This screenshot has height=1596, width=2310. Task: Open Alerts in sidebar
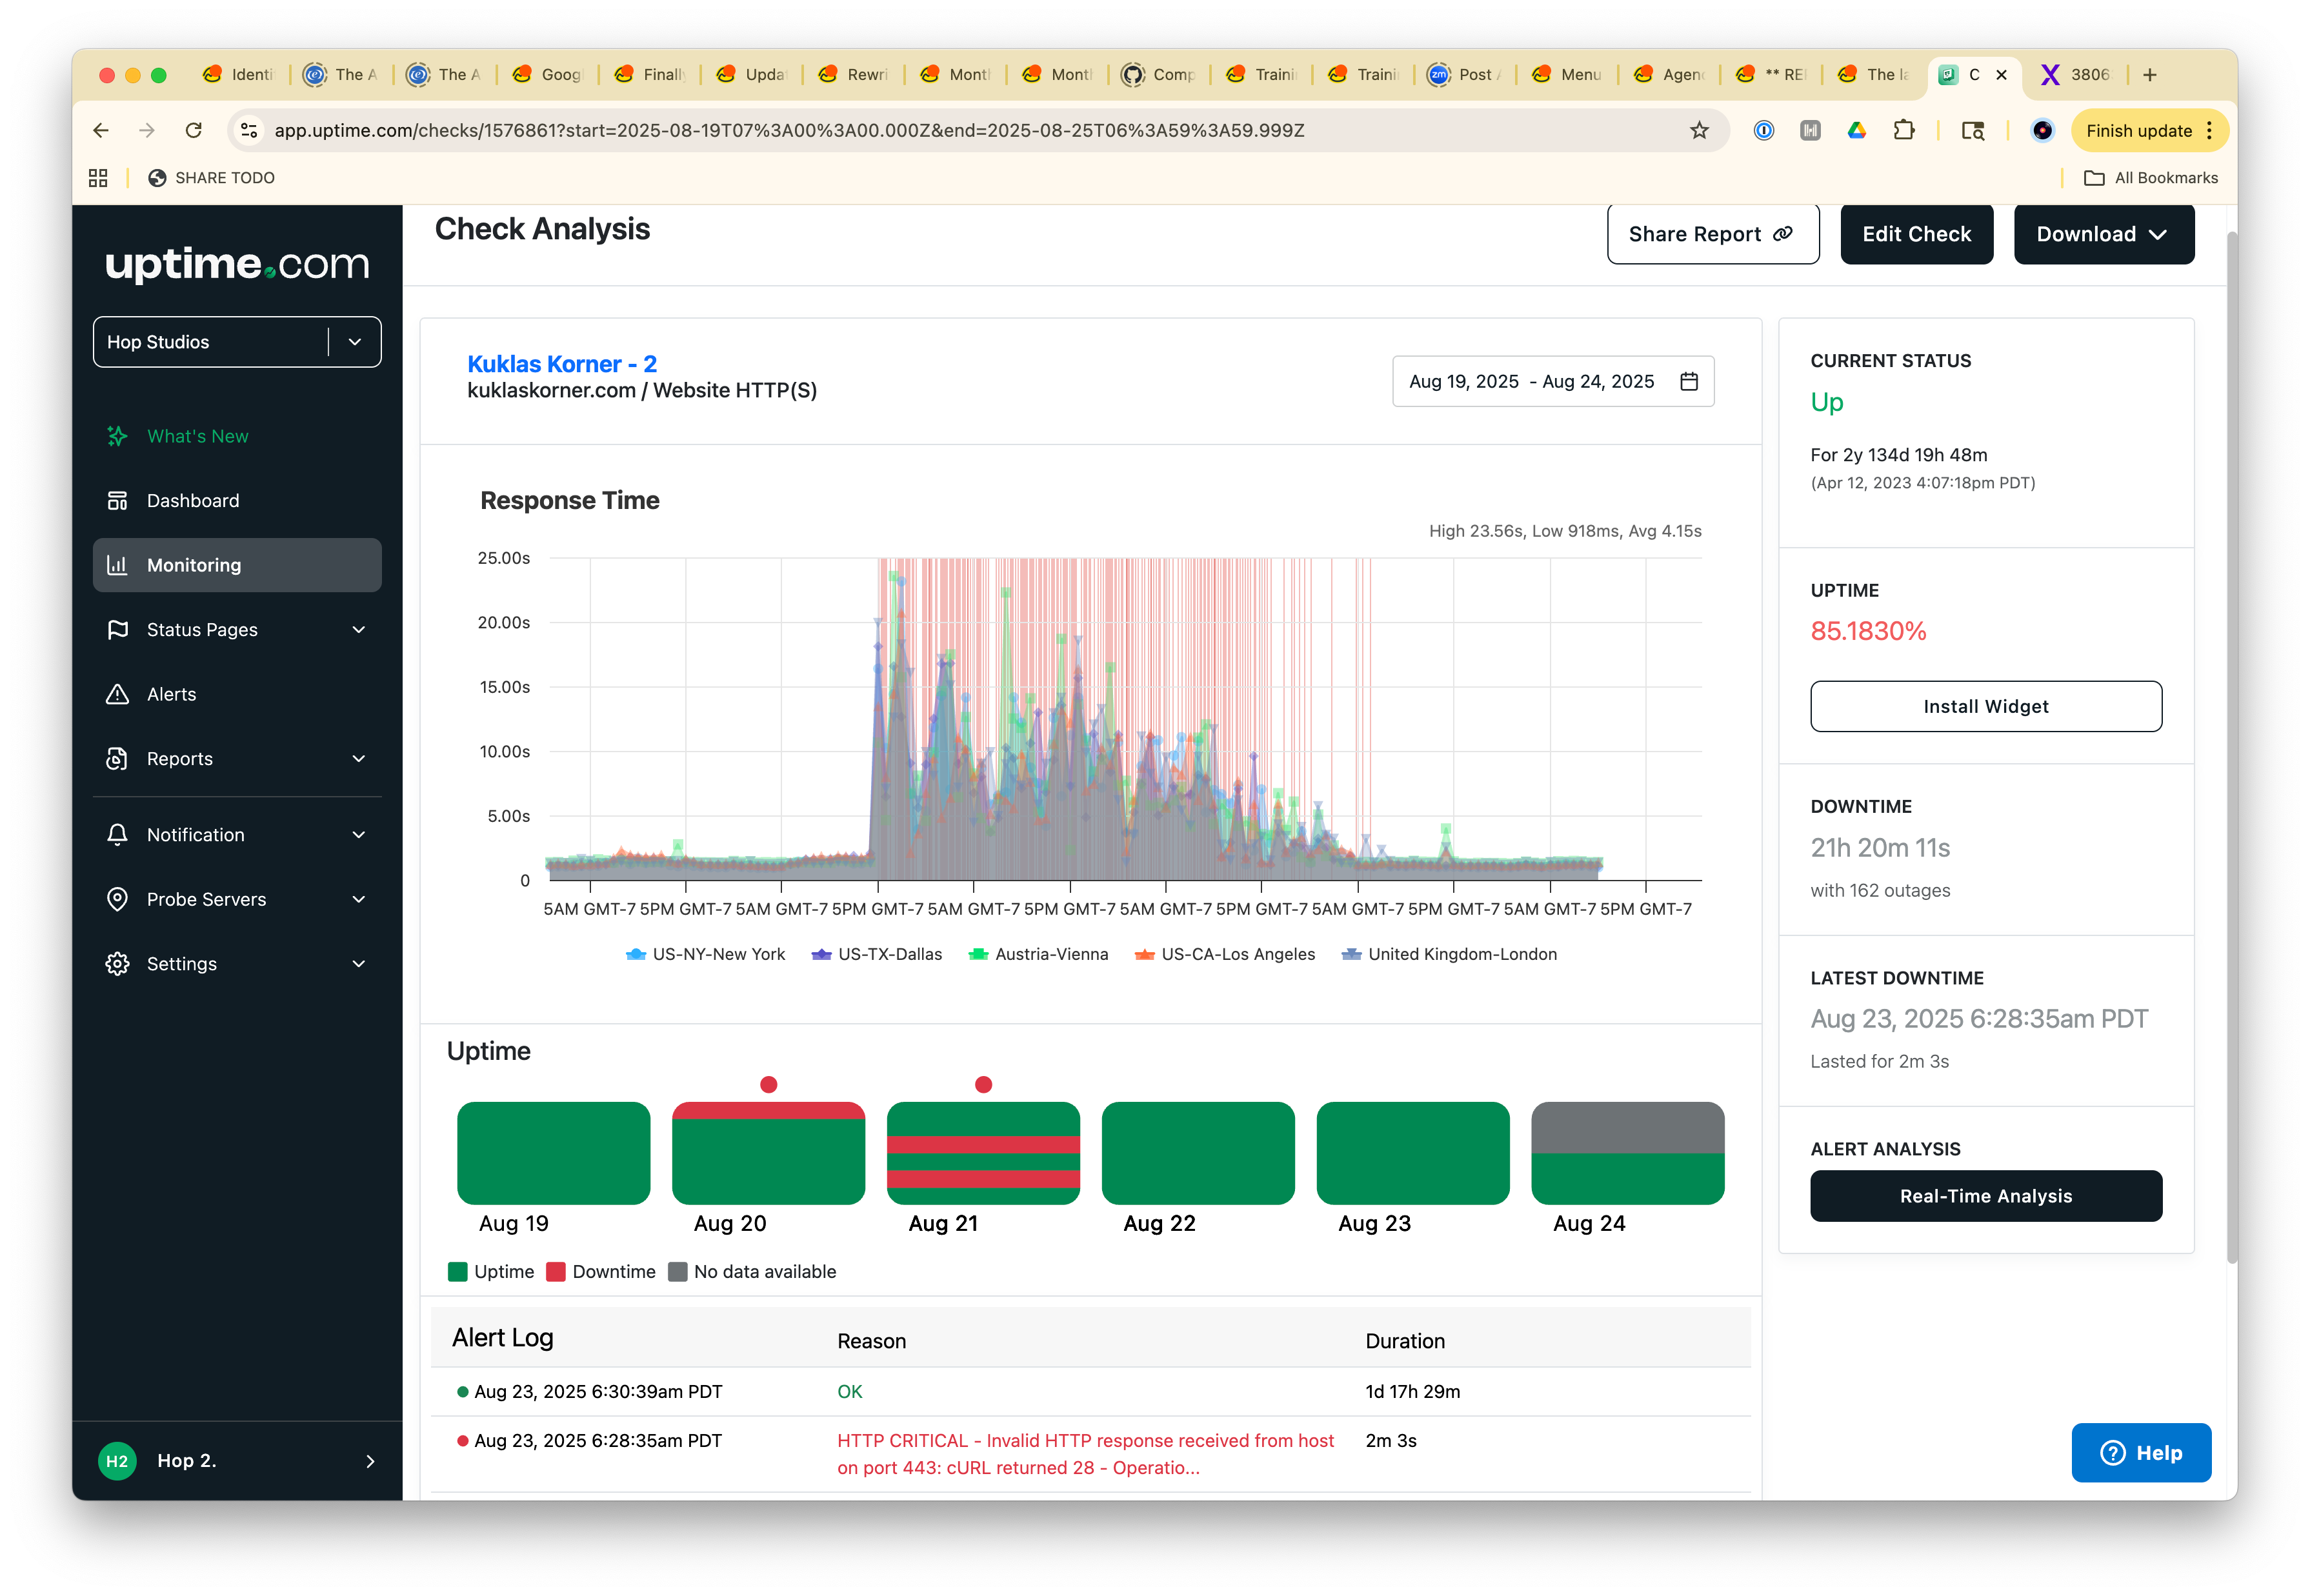237,694
